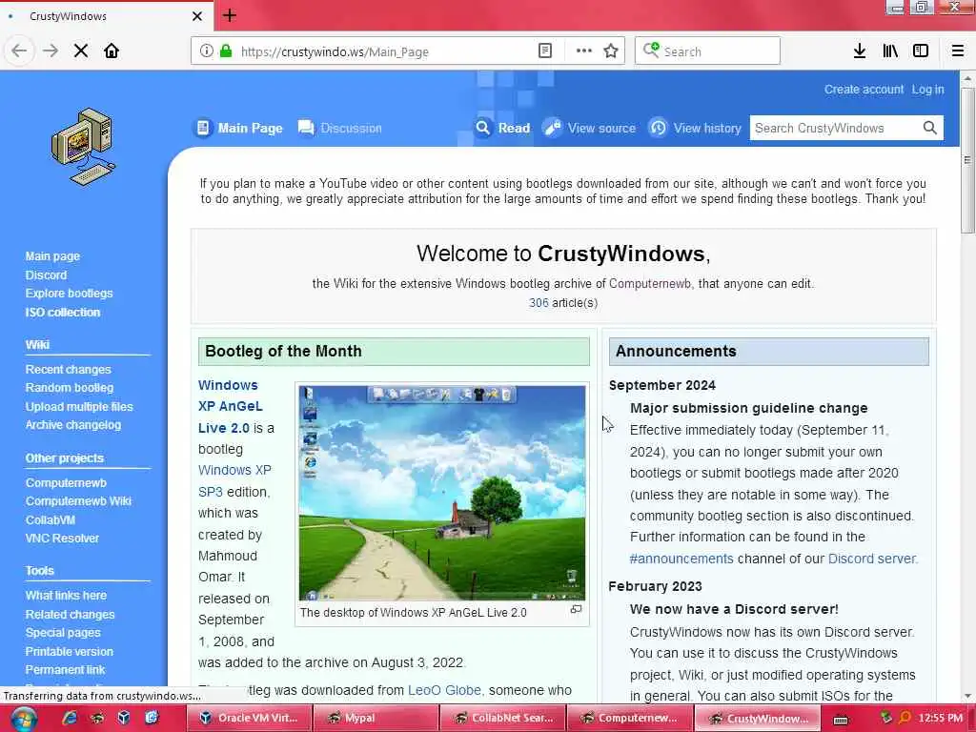The height and width of the screenshot is (732, 976).
Task: Switch to the Oracle VM VirtualBox taskbar window
Action: pos(249,719)
